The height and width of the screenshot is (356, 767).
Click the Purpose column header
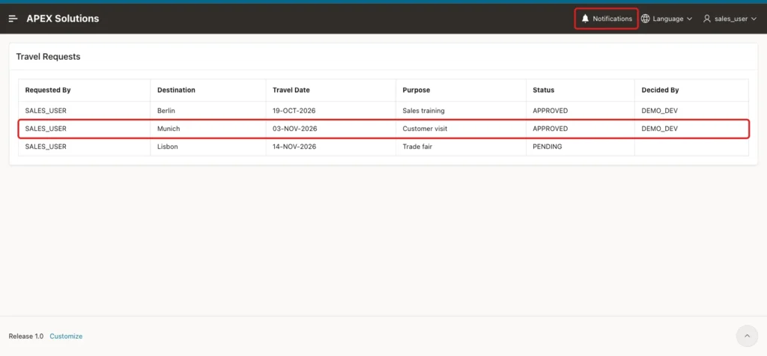pyautogui.click(x=416, y=90)
